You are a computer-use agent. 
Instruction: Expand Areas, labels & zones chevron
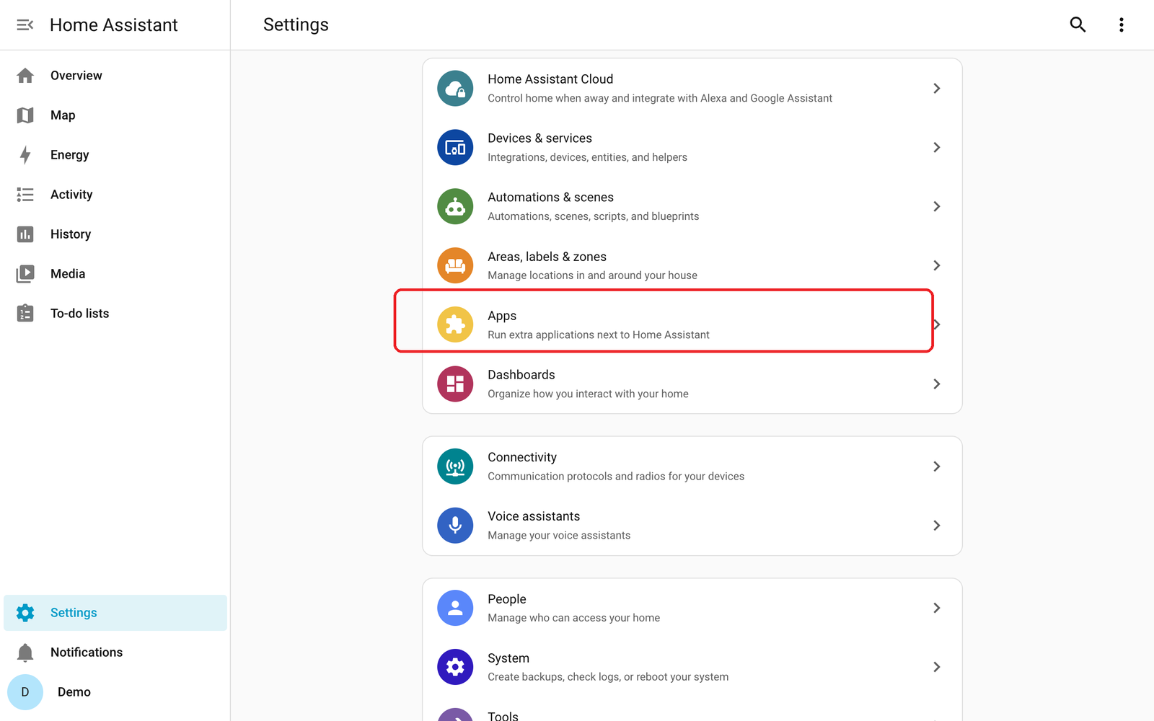[x=936, y=265]
